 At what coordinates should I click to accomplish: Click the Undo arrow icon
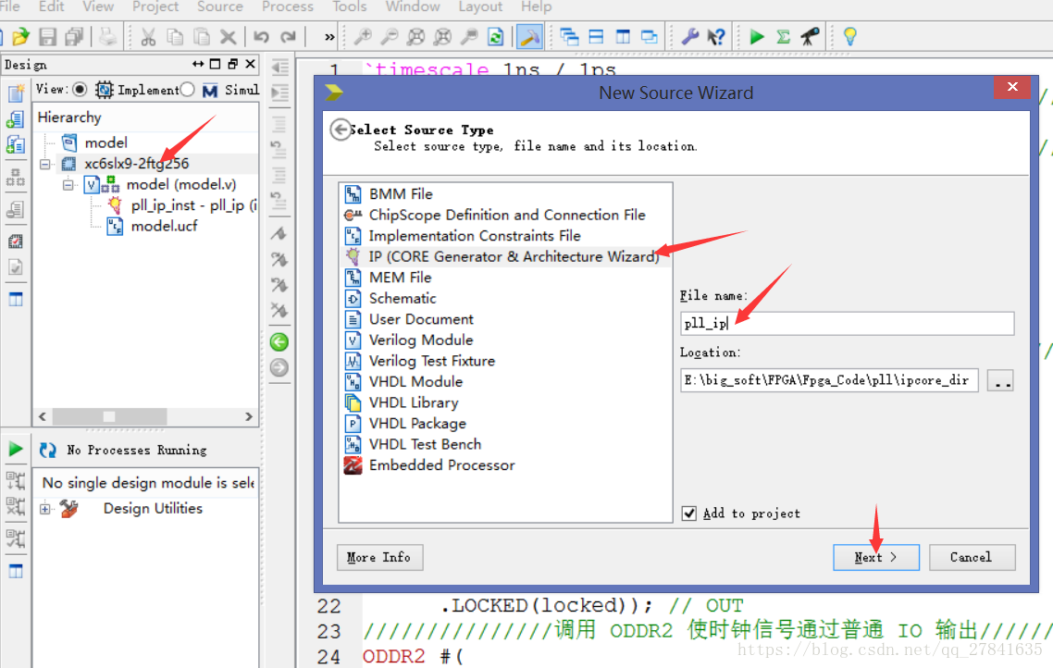coord(261,36)
